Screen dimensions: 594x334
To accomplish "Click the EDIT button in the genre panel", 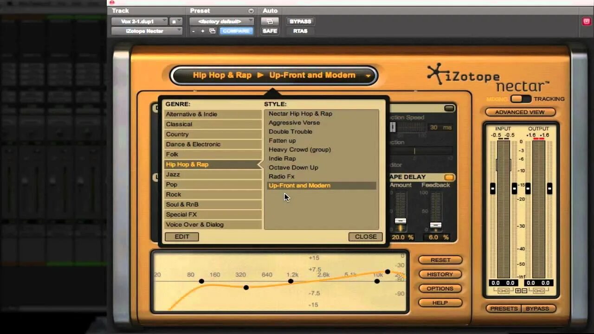I will pos(182,237).
